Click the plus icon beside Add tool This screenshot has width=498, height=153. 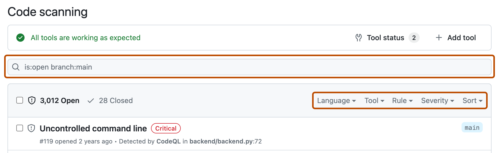(x=439, y=38)
